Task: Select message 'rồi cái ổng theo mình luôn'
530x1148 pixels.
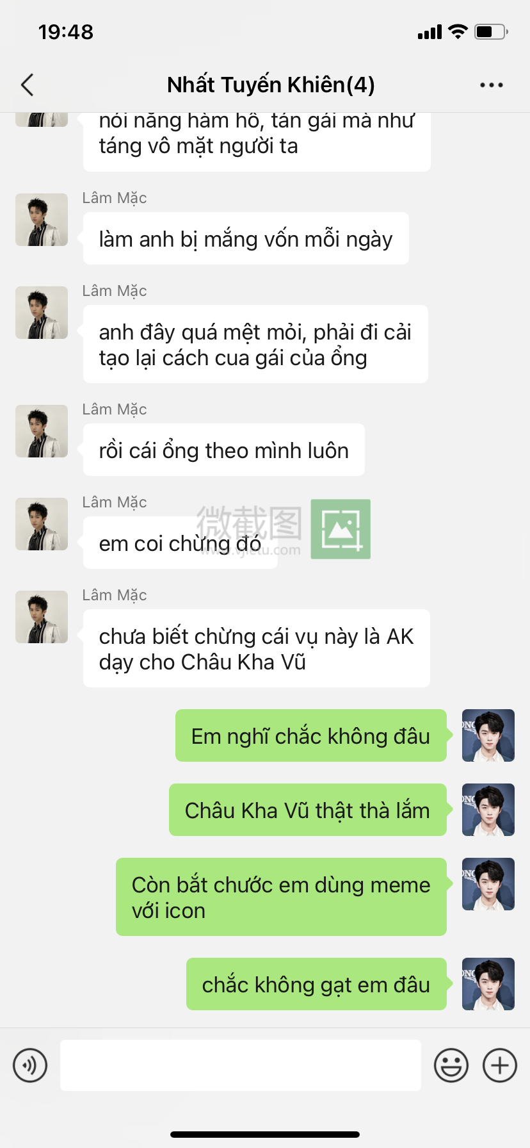Action: pos(224,450)
